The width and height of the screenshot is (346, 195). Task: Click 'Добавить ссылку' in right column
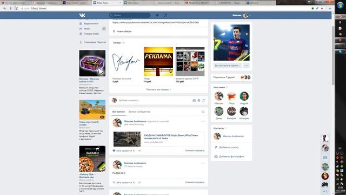click(x=229, y=147)
